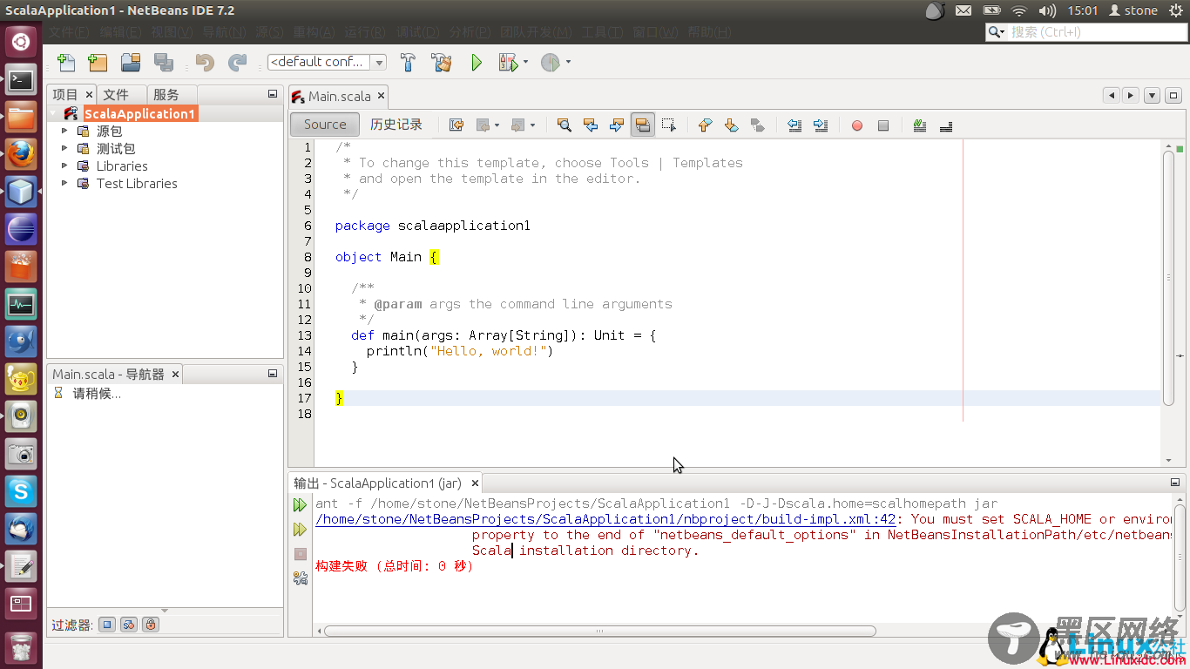Screen dimensions: 1190x669
Task: Click Find Previous Occurrence icon
Action: coord(590,125)
